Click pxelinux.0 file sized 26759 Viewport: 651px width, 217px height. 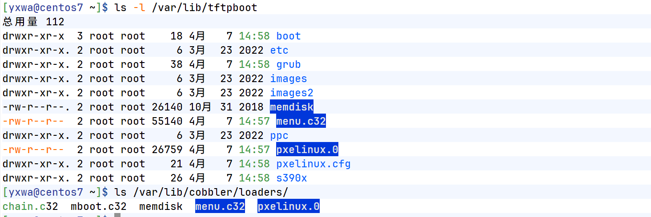307,150
